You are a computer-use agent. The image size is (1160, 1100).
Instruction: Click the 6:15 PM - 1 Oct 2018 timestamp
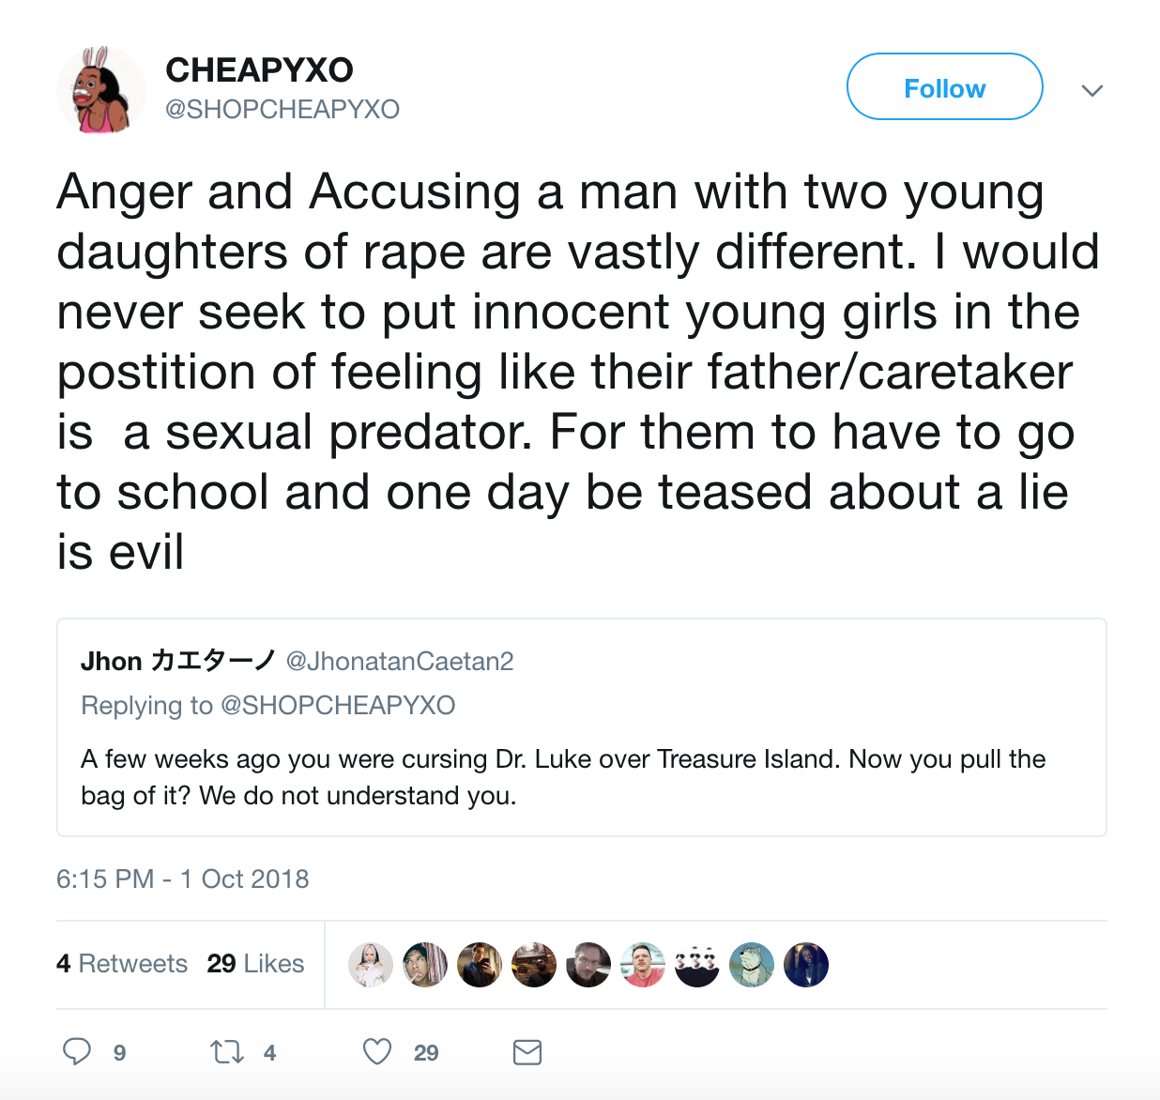coord(183,879)
